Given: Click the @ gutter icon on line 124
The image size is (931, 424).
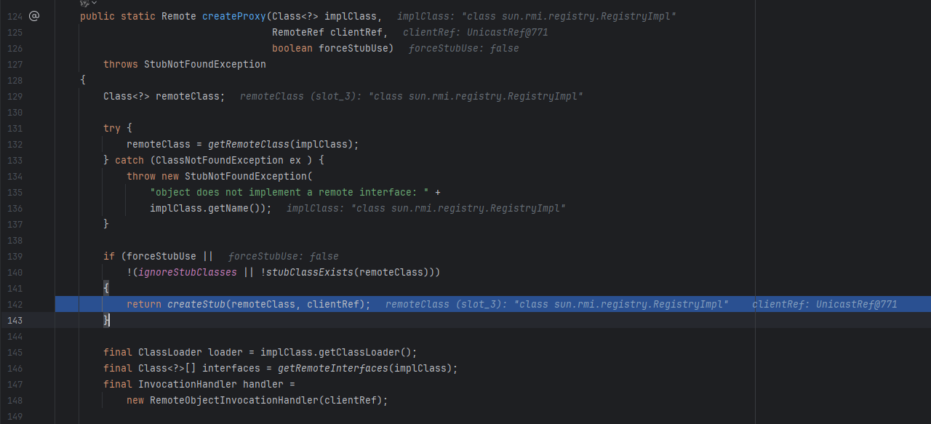Looking at the screenshot, I should click(x=33, y=16).
